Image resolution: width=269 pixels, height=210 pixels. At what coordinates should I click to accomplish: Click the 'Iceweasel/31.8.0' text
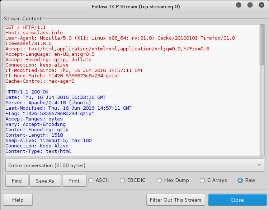(28, 43)
